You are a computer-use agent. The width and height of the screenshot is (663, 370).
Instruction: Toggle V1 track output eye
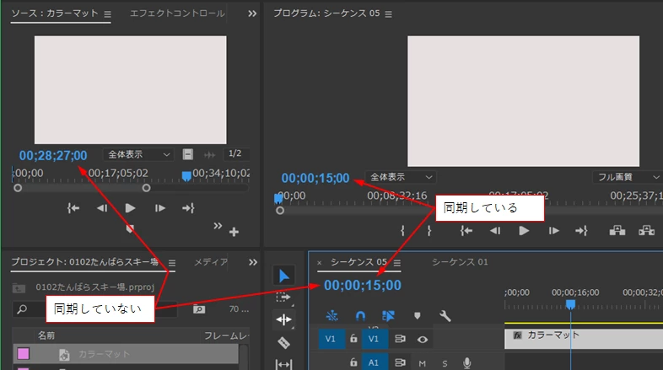423,339
